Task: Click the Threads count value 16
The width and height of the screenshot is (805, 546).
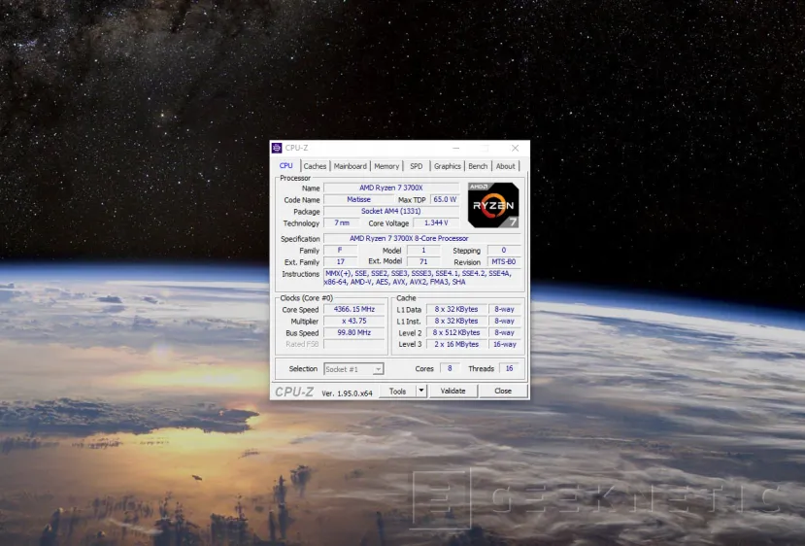Action: click(x=509, y=368)
